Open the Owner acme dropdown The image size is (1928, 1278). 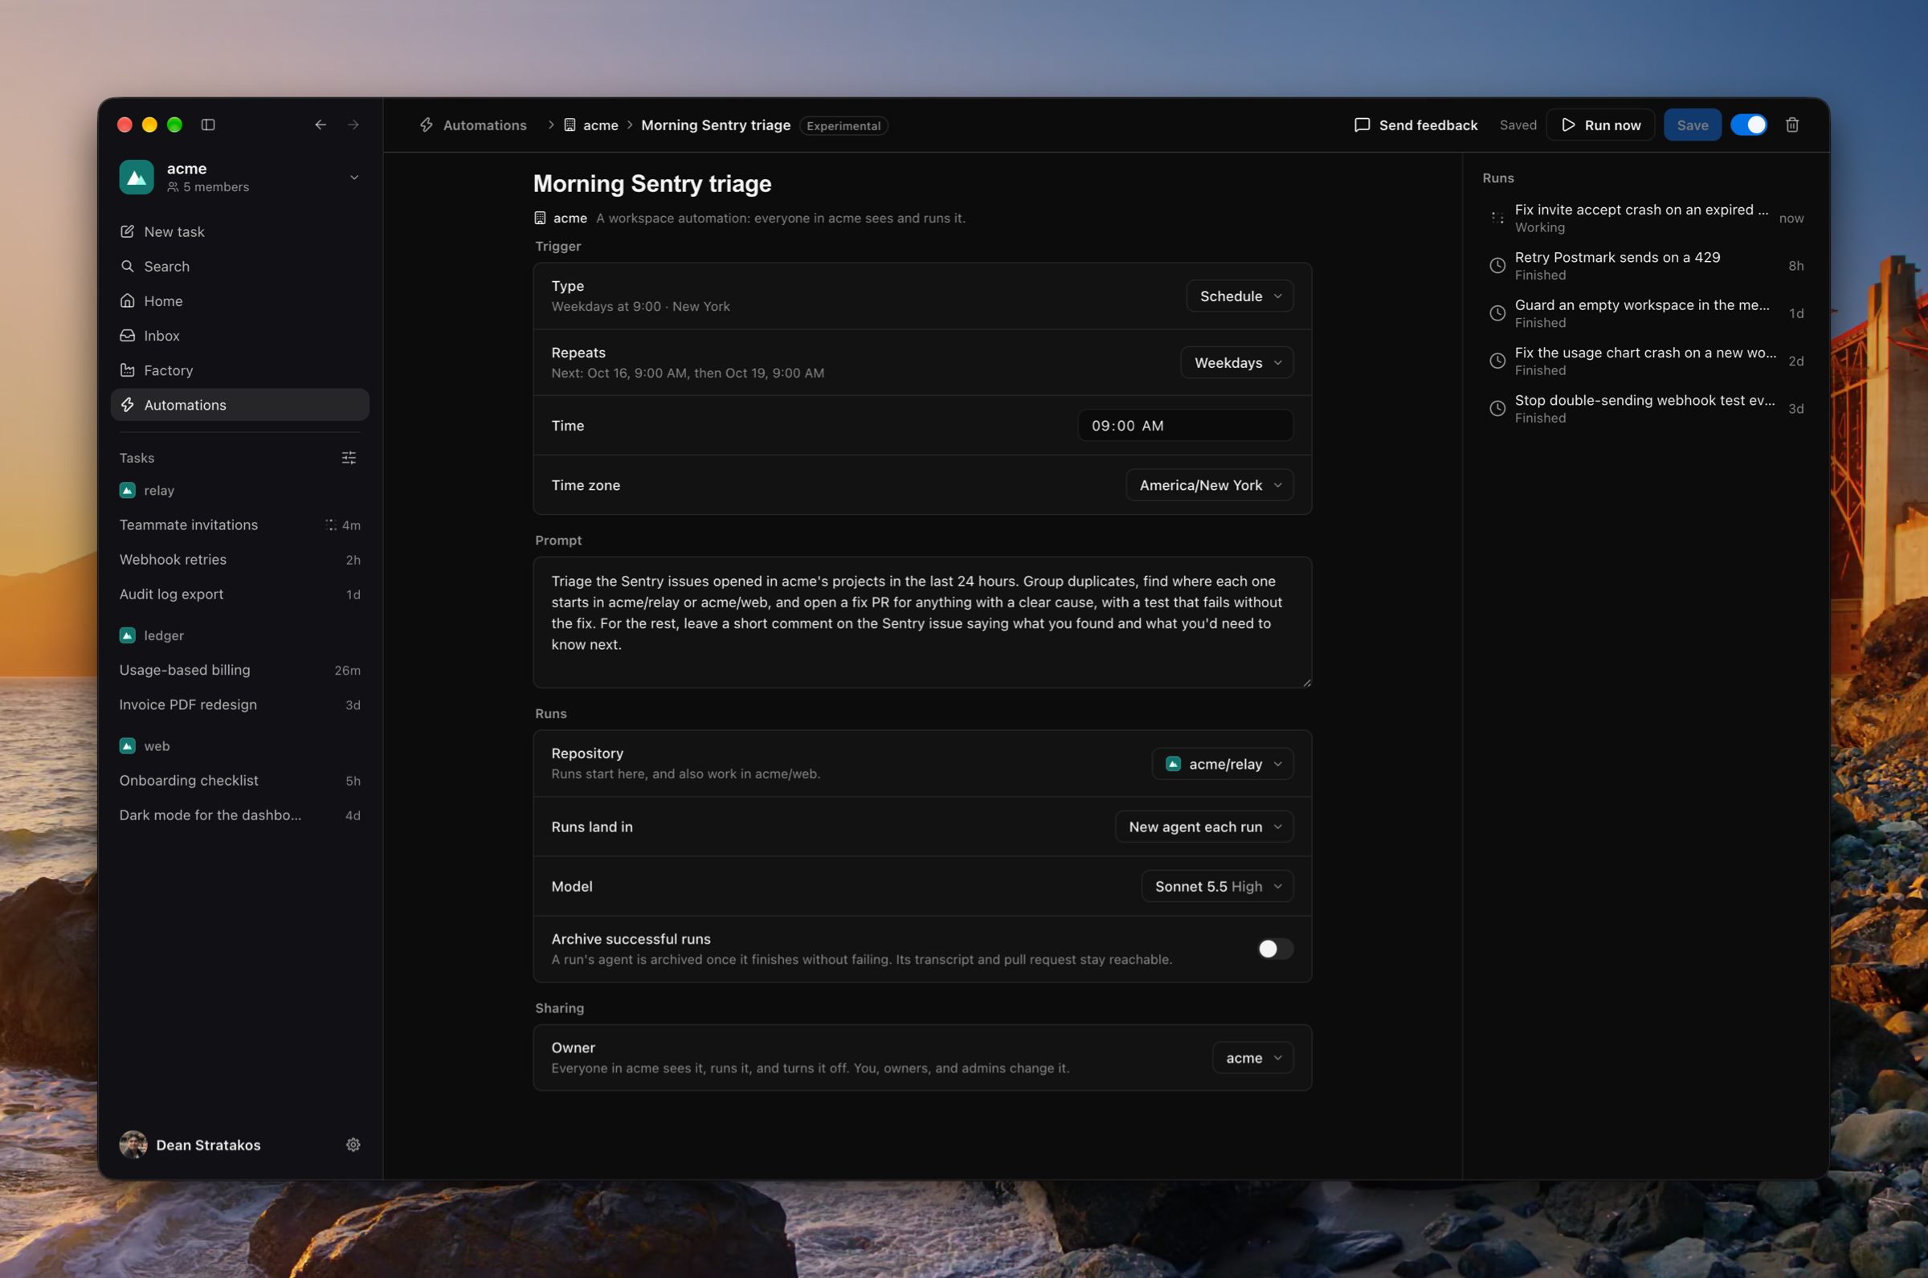click(x=1252, y=1058)
